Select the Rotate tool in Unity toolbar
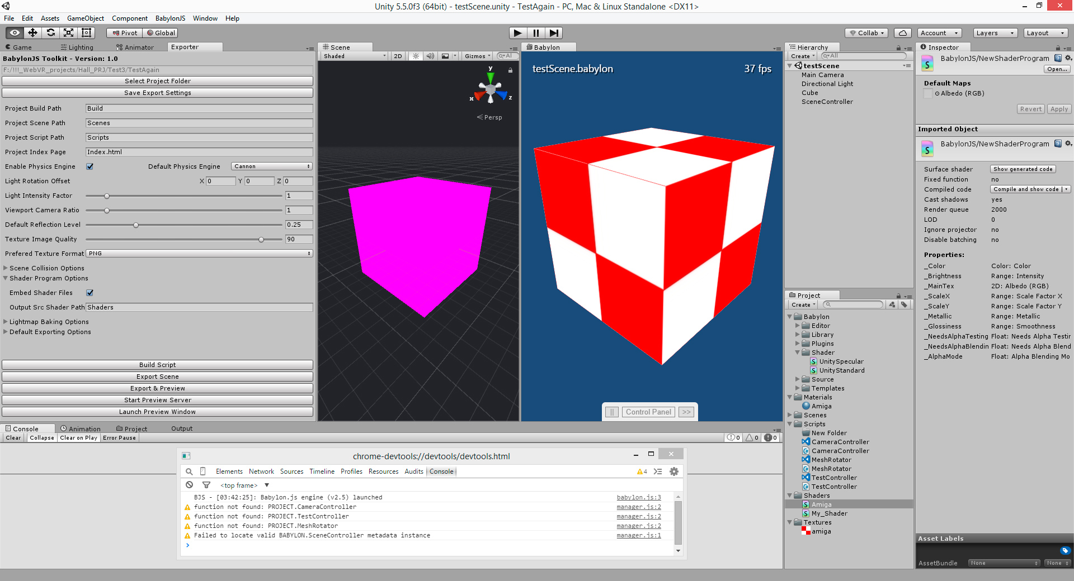The width and height of the screenshot is (1074, 581). coord(50,33)
